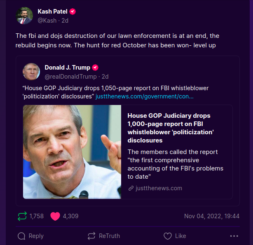Toggle ReTruth on this post
The height and width of the screenshot is (245, 253).
(x=103, y=236)
